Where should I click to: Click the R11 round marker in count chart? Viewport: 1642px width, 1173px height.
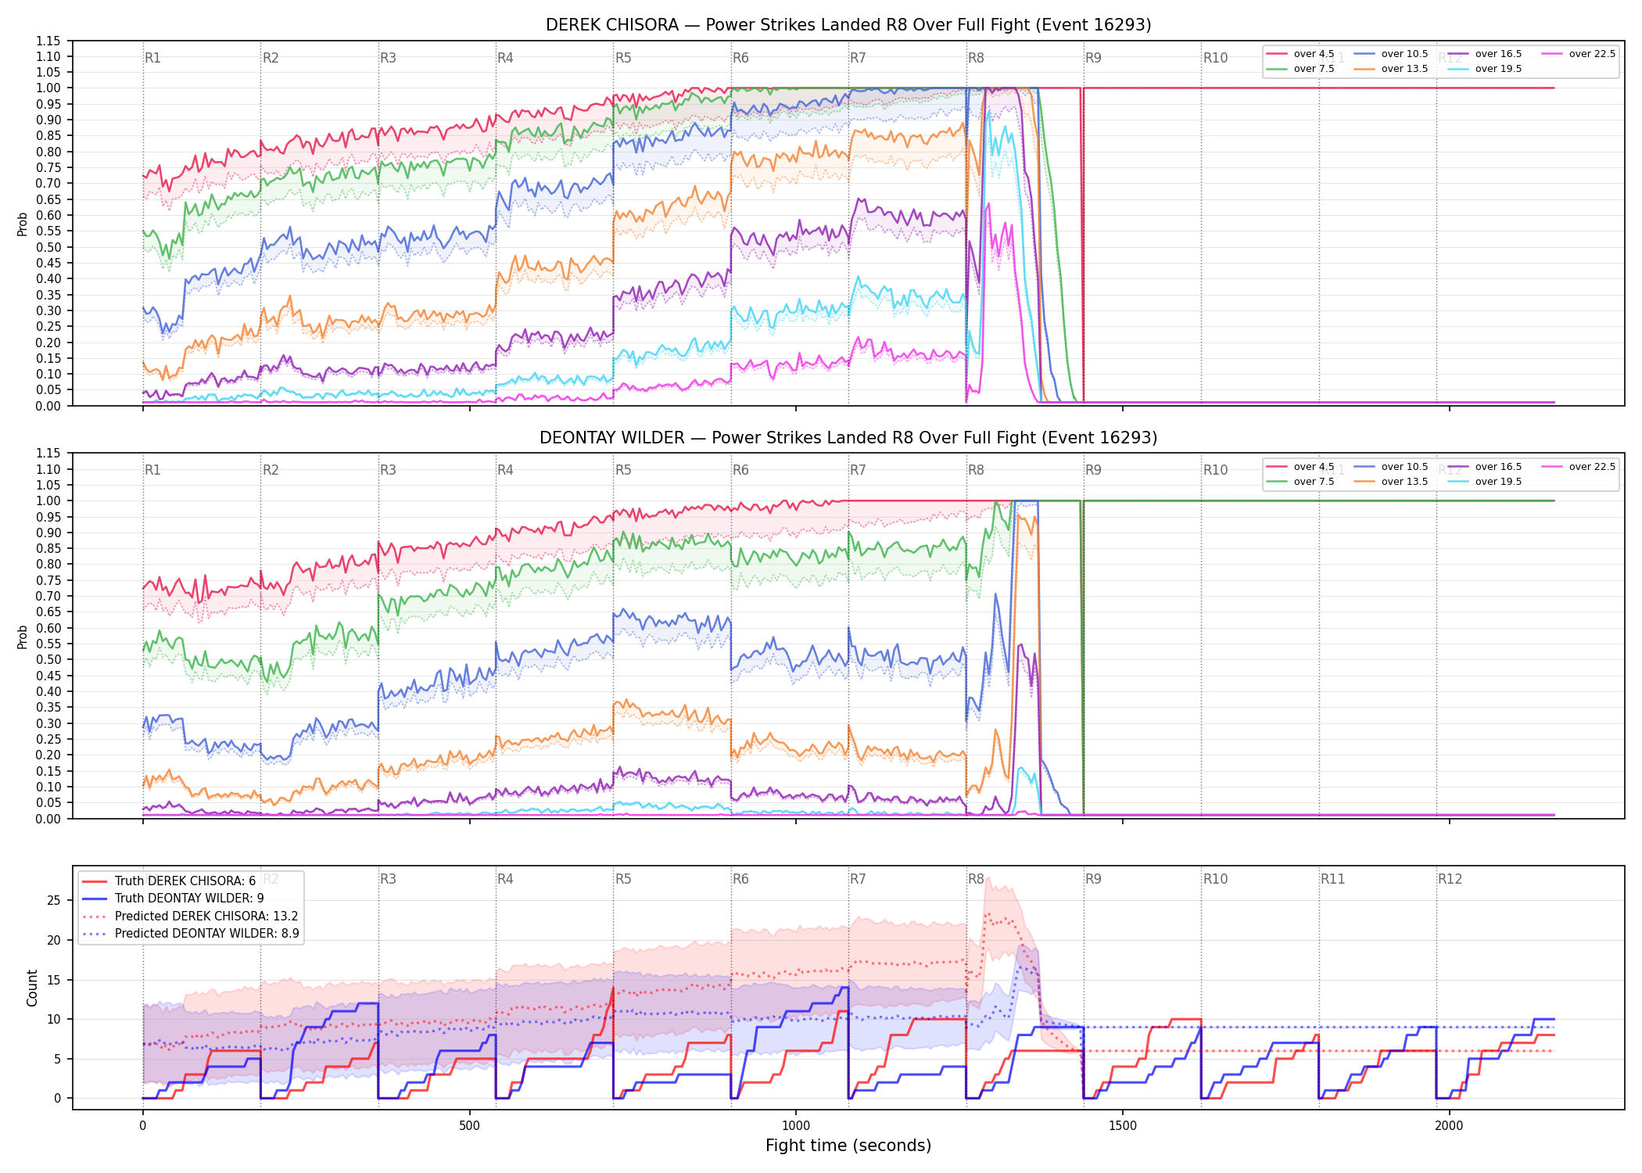[x=1333, y=879]
